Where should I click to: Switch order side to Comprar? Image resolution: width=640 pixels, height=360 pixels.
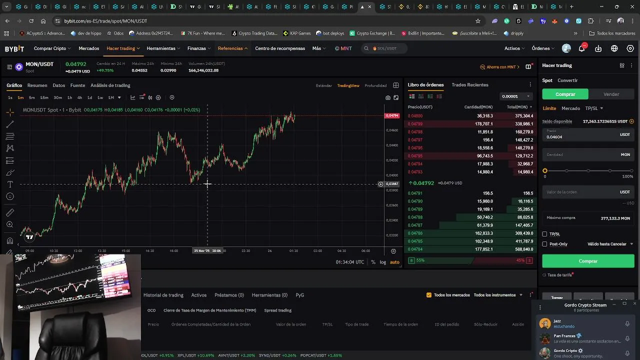[565, 94]
